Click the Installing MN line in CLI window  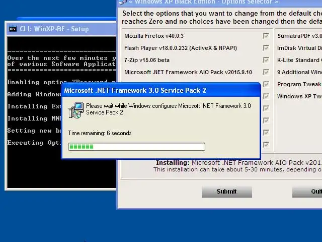point(34,118)
